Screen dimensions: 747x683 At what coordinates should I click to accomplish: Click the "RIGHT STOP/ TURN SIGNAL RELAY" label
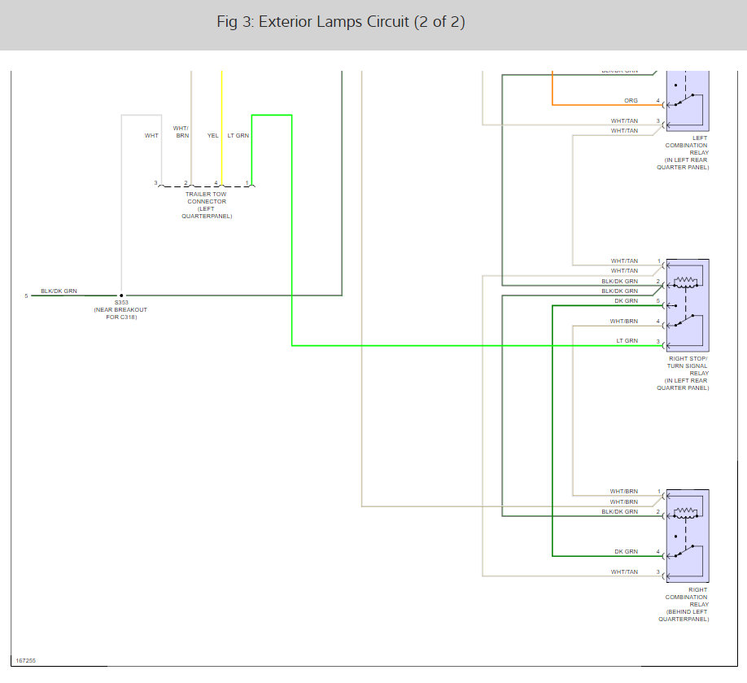[x=688, y=366]
